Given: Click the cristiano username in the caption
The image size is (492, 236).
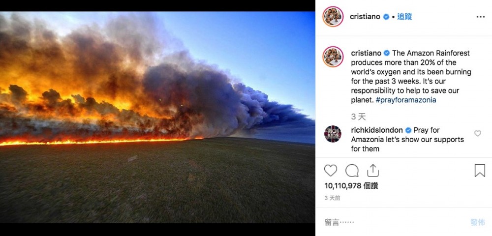Looking at the screenshot, I should pyautogui.click(x=366, y=53).
